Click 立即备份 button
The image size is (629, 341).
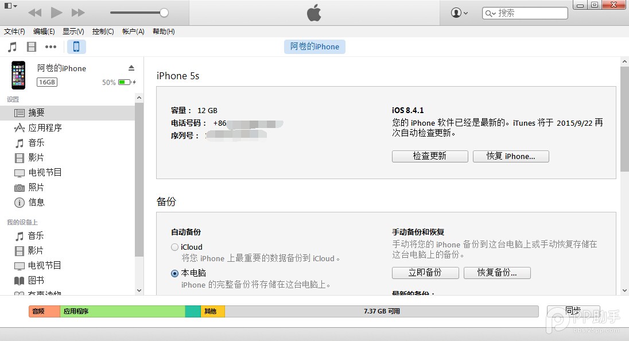coord(425,273)
